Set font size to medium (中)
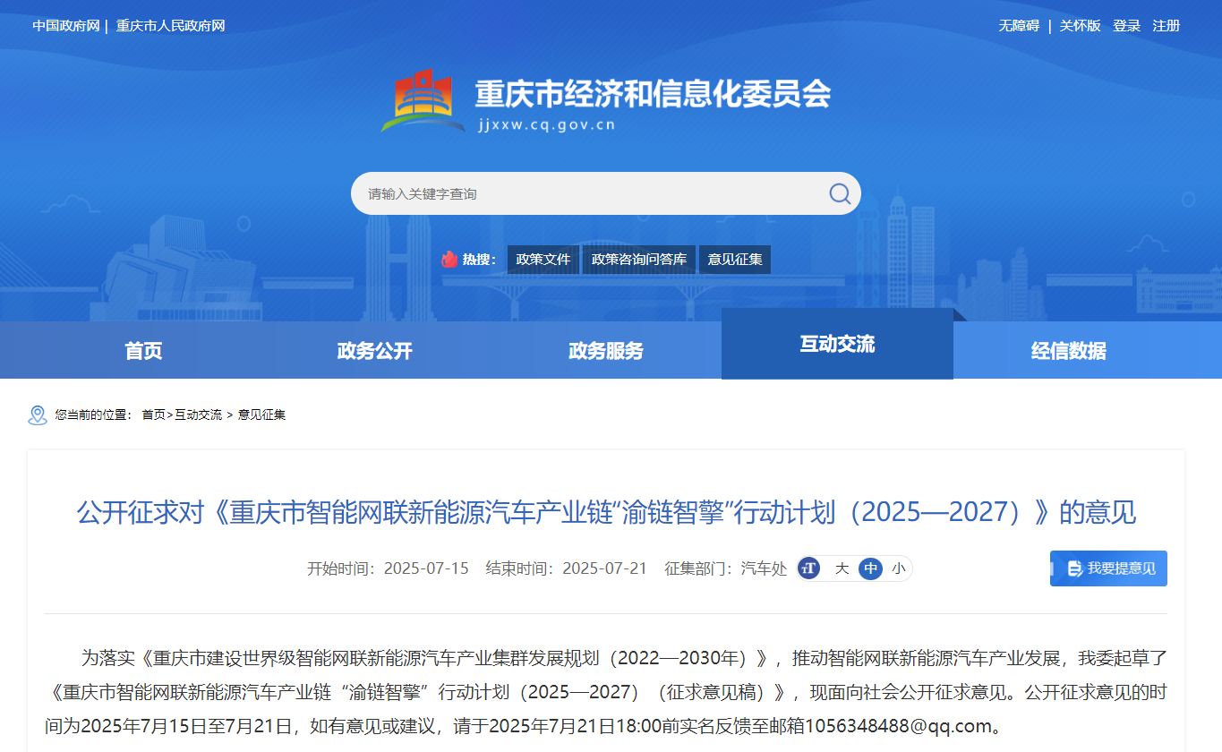1222x752 pixels. point(870,568)
